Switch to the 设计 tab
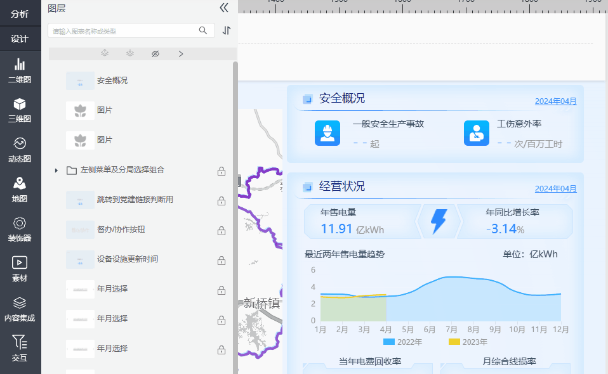This screenshot has width=608, height=374. click(x=20, y=39)
